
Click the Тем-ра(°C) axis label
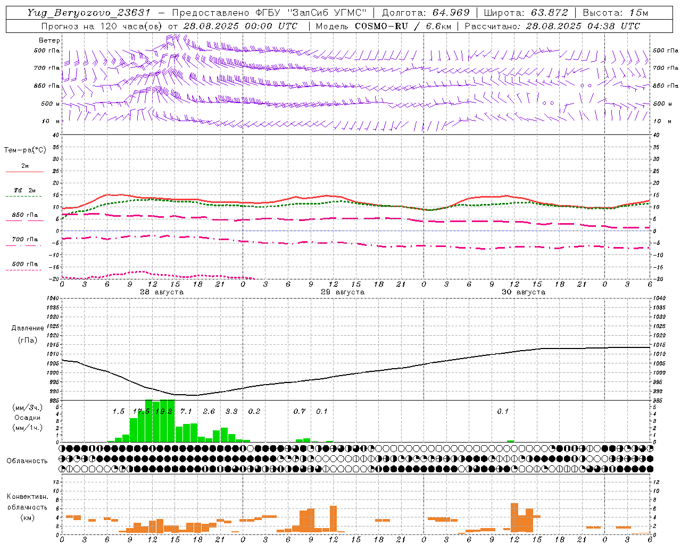pos(25,150)
